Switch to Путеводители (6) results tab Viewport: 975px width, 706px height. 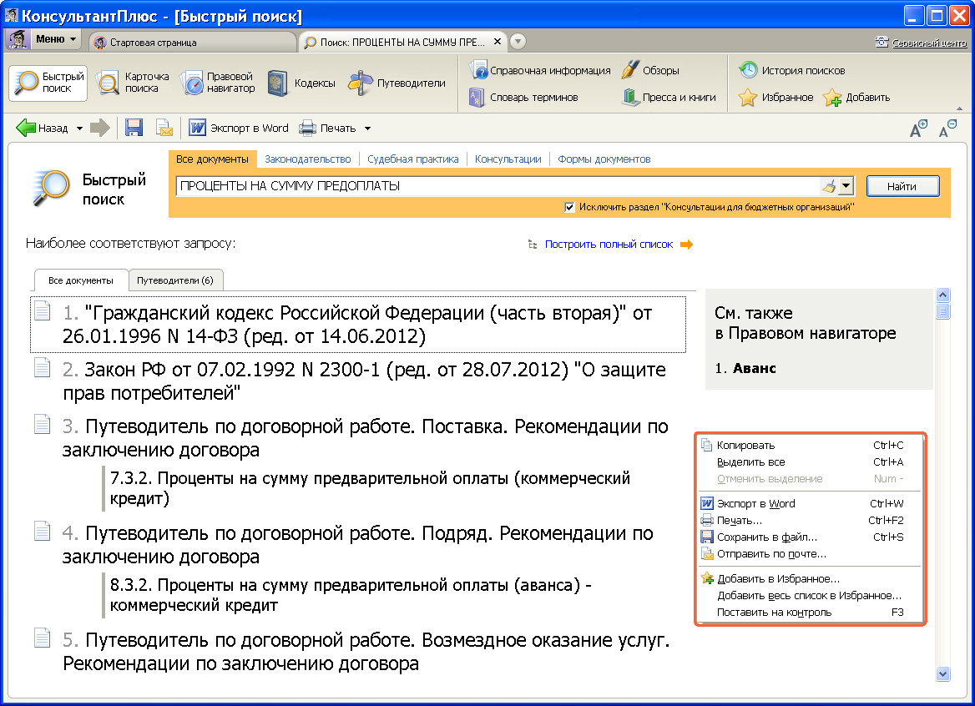[x=175, y=280]
